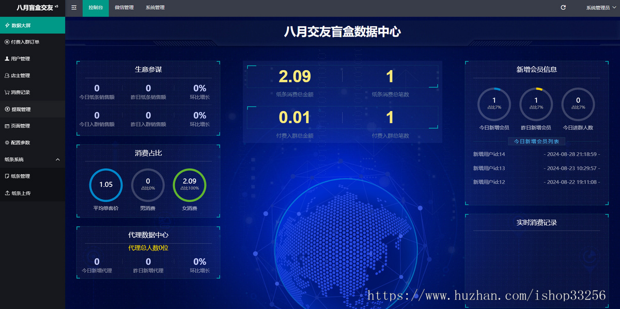The width and height of the screenshot is (620, 309).
Task: Click the 女消费 2.09 ring gauge
Action: (190, 185)
